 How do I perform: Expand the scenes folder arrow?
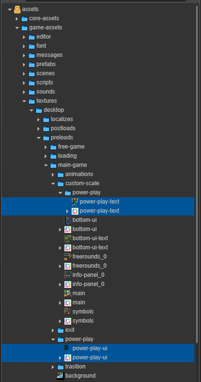(x=24, y=74)
